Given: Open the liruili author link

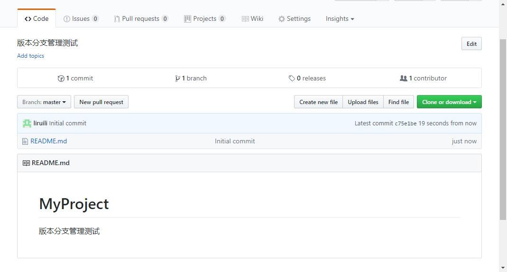Looking at the screenshot, I should 40,123.
